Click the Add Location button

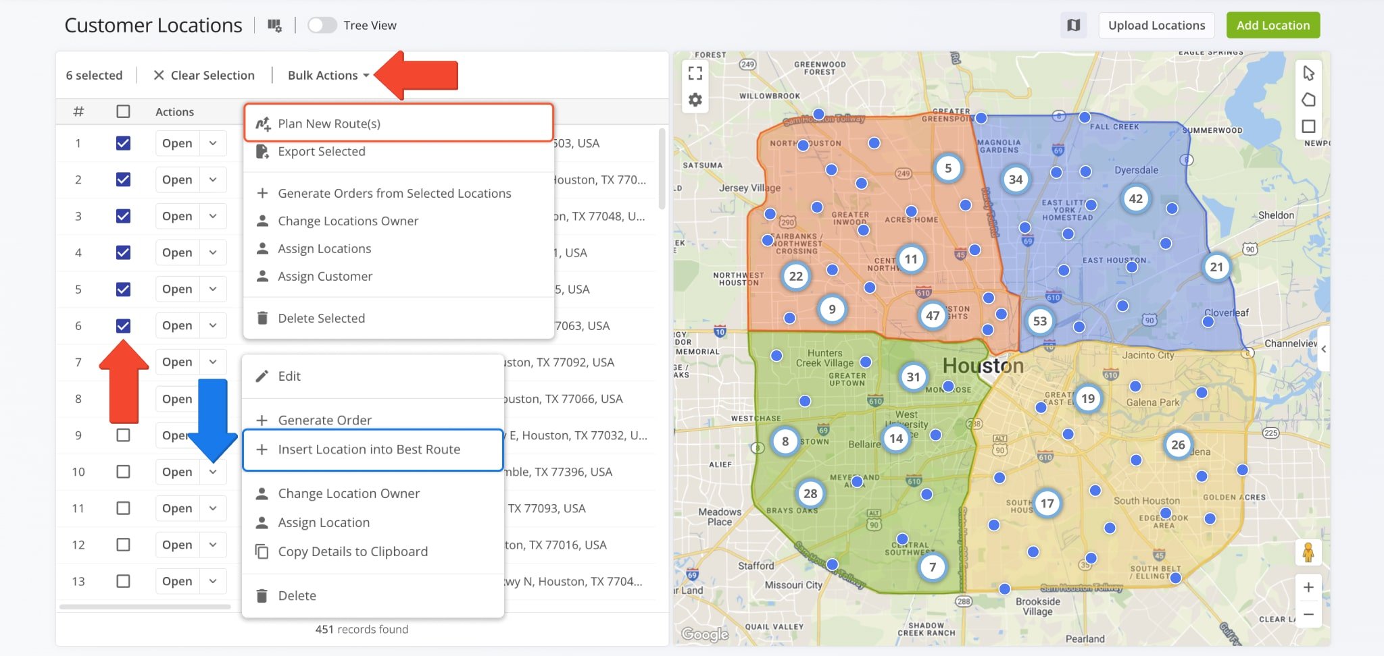point(1273,26)
